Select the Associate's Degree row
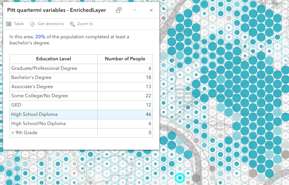The height and width of the screenshot is (185, 289). (x=81, y=86)
